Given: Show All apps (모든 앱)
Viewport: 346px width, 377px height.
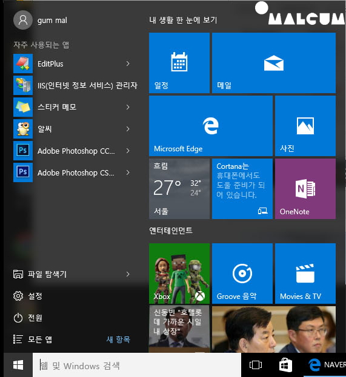Looking at the screenshot, I should (33, 339).
